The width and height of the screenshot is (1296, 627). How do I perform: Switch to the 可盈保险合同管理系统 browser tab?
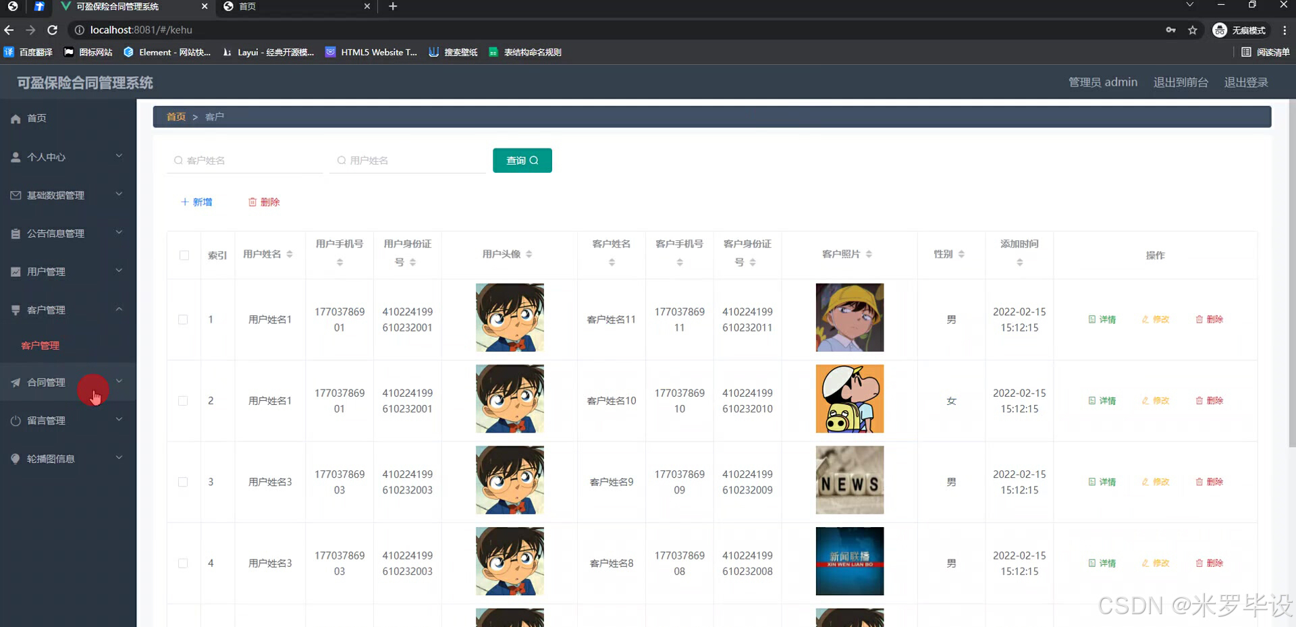point(134,7)
